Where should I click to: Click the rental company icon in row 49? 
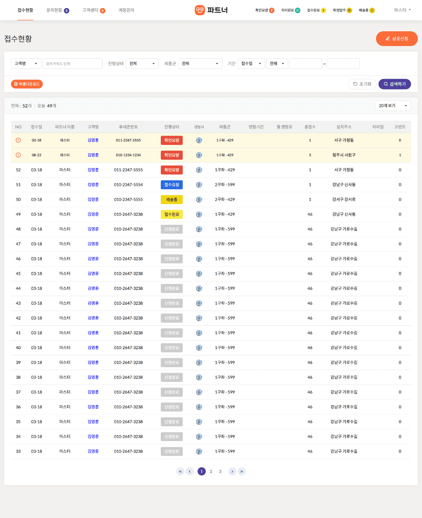click(199, 214)
